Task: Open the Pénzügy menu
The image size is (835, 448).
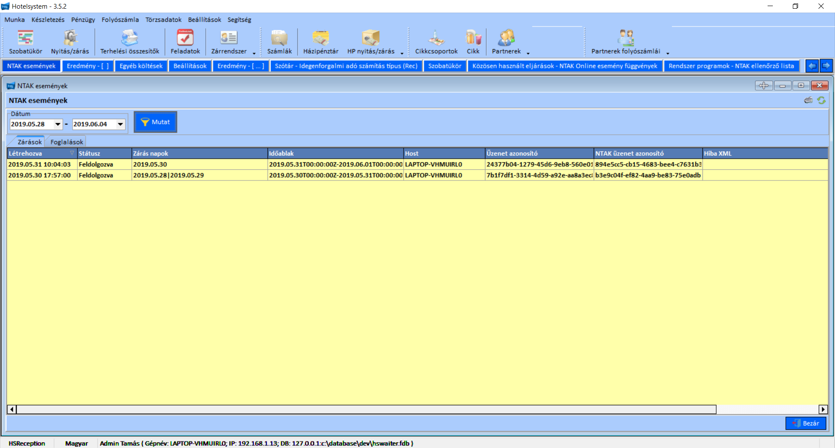Action: coord(83,20)
